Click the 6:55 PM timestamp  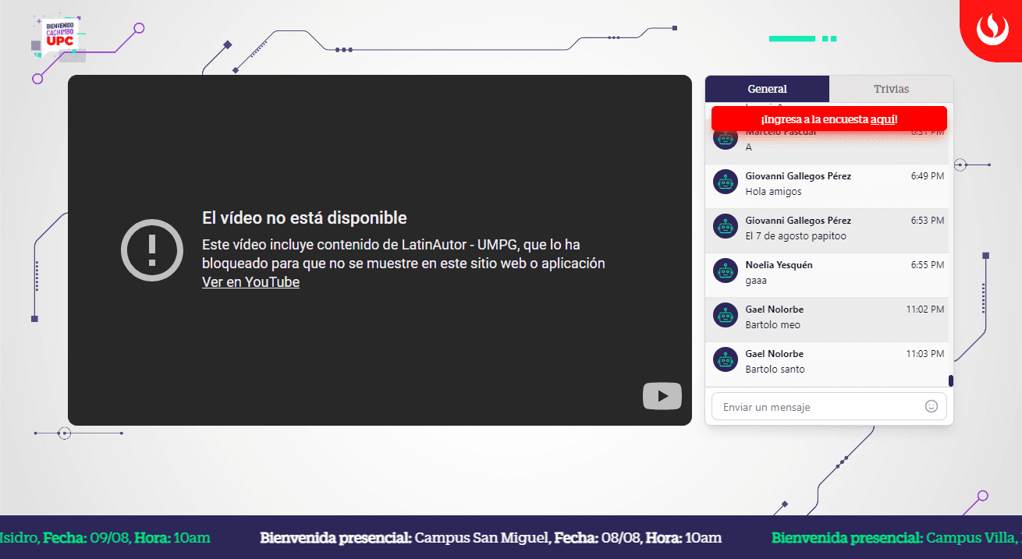click(928, 265)
